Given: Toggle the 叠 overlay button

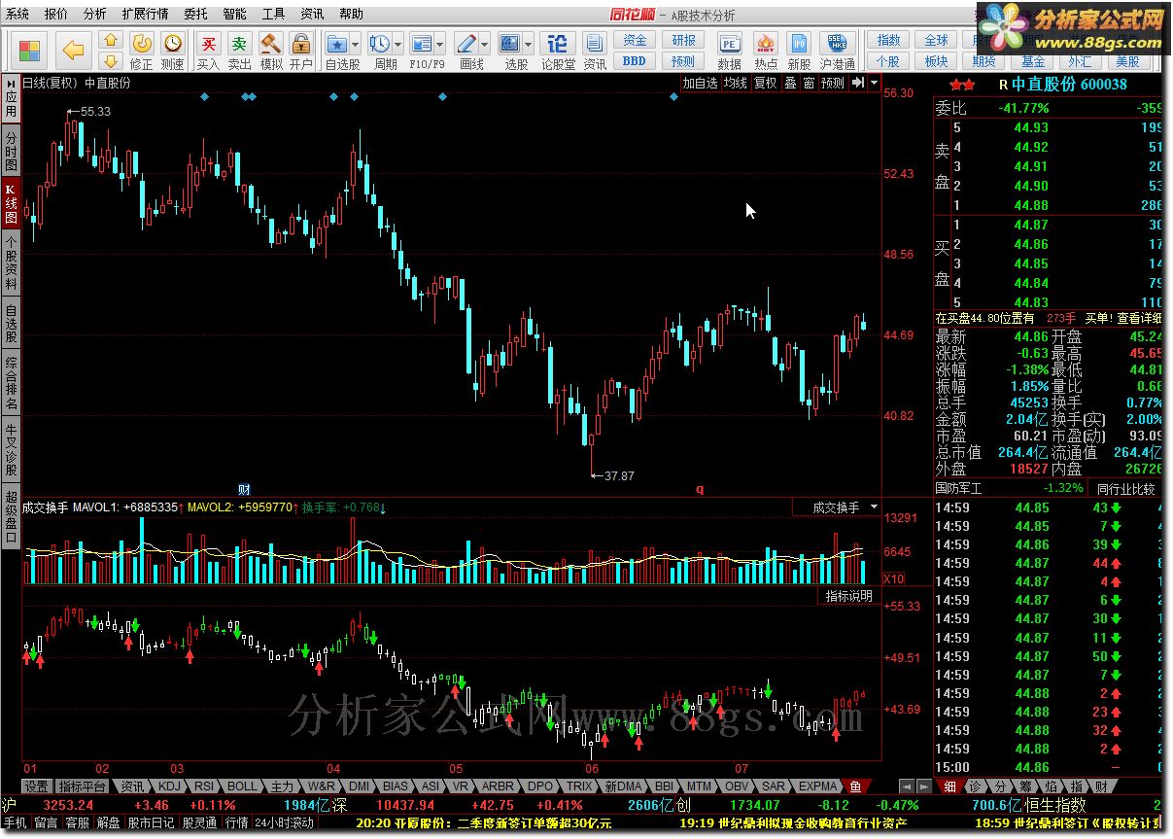Looking at the screenshot, I should 790,84.
